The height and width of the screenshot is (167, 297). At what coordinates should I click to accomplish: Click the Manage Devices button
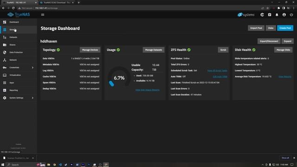click(x=90, y=50)
